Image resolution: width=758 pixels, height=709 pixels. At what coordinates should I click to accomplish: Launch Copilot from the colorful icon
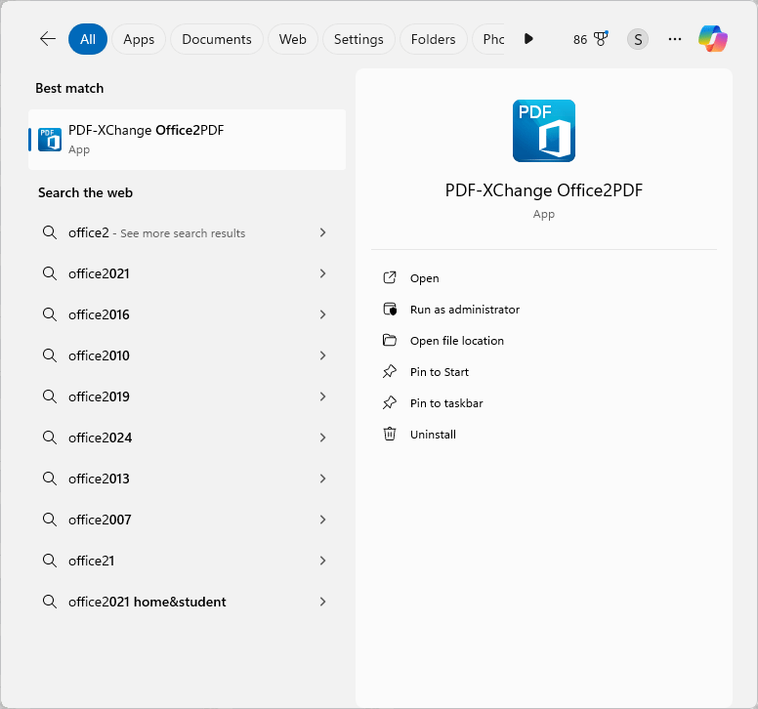point(712,39)
